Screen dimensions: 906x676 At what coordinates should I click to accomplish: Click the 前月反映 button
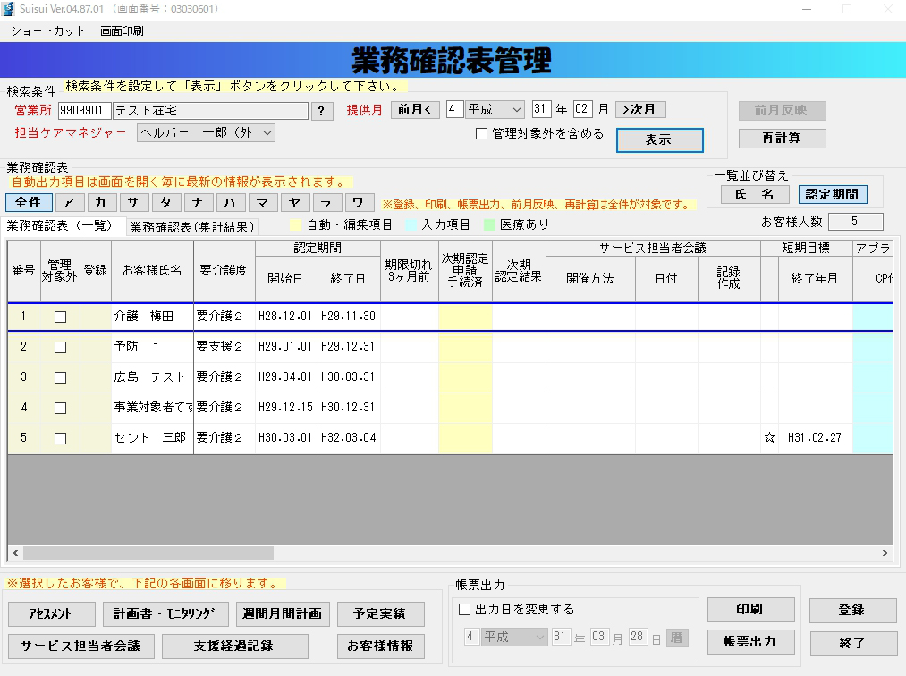tap(782, 110)
